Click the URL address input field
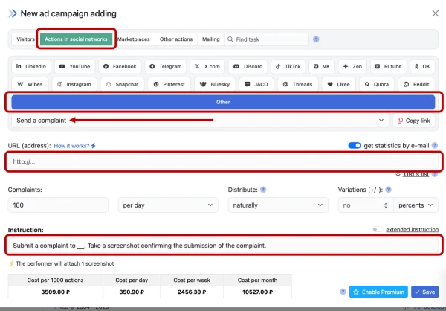This screenshot has height=311, width=446. click(223, 161)
